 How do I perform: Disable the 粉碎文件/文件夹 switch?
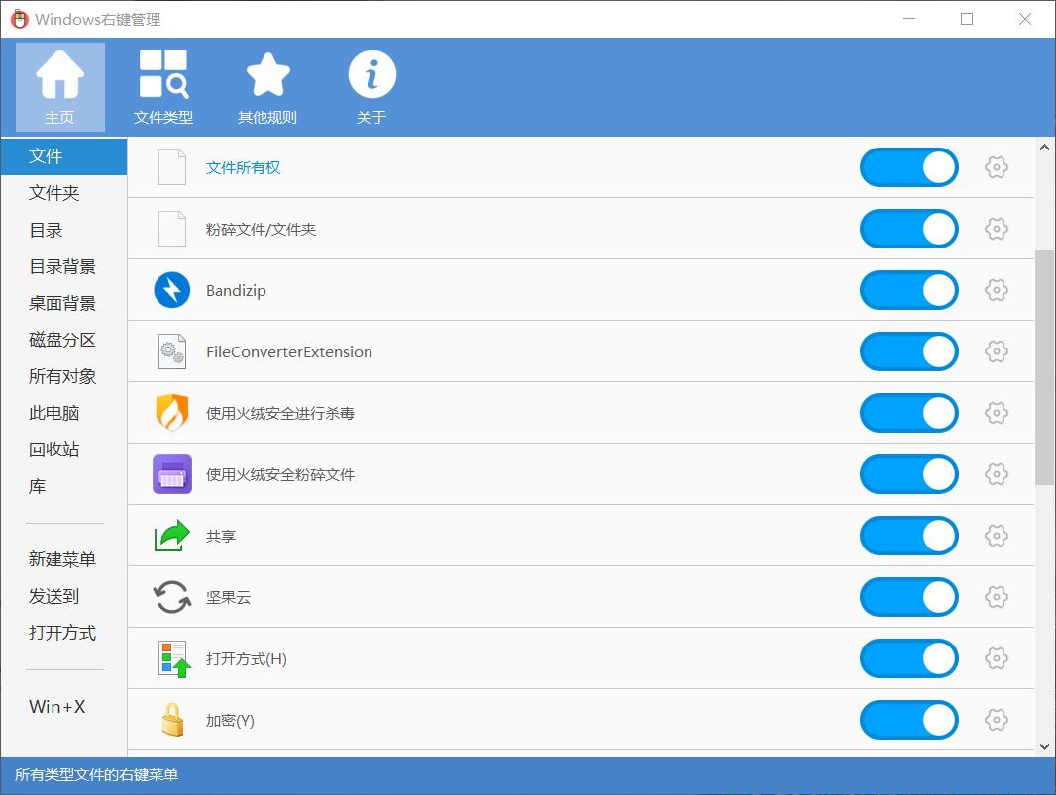pos(909,228)
